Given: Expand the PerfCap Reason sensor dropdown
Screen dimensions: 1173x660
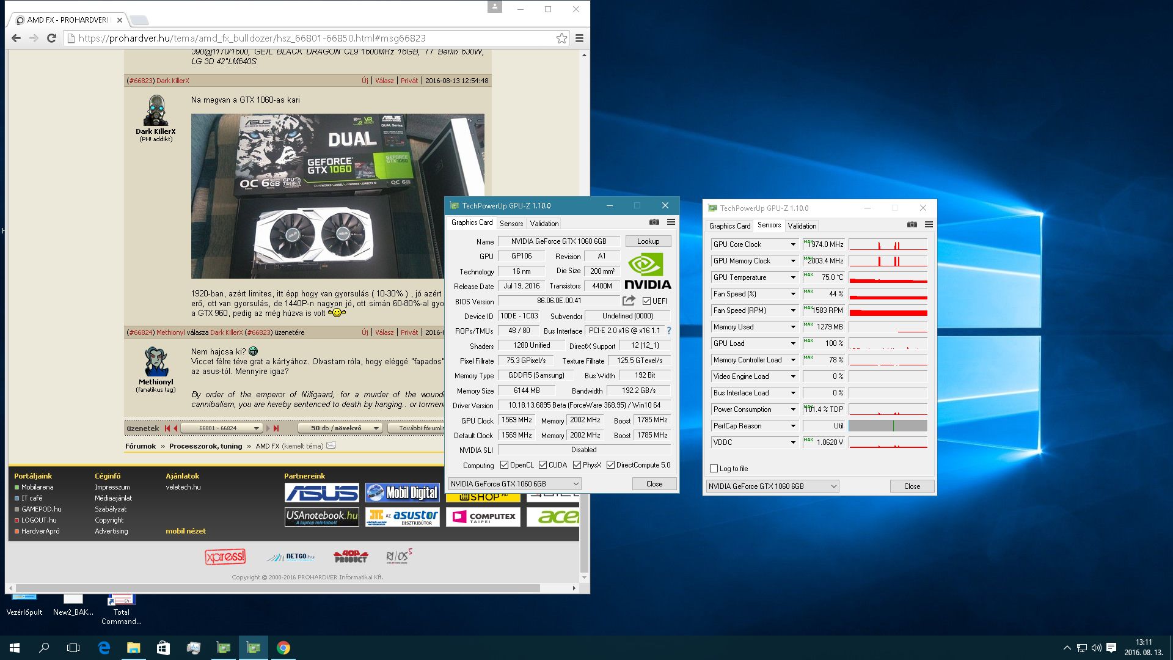Looking at the screenshot, I should [x=793, y=426].
